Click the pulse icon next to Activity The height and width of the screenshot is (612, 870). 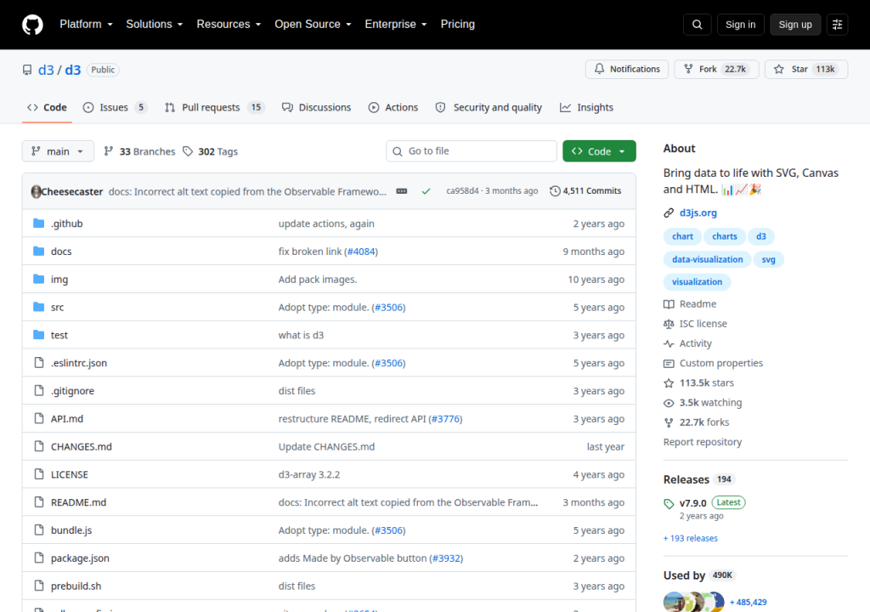click(669, 343)
